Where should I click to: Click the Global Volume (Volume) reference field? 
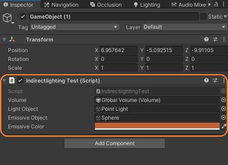point(157,100)
